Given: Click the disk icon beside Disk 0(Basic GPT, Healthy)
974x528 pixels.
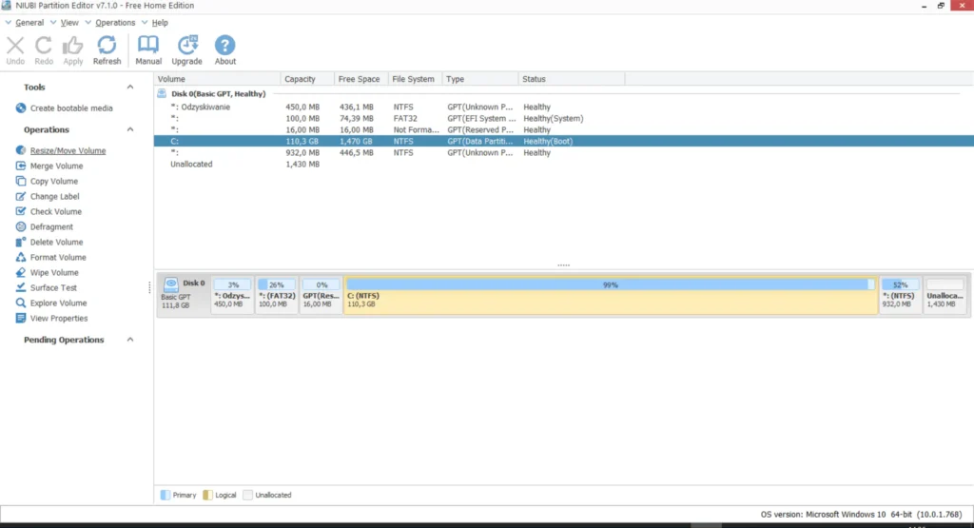Looking at the screenshot, I should (162, 94).
